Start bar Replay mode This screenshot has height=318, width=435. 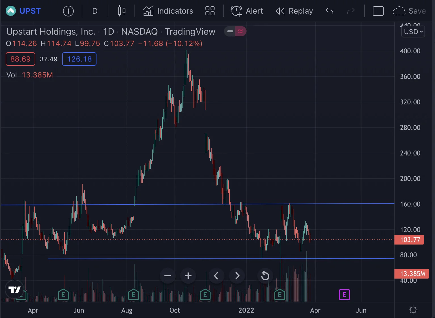tap(294, 11)
